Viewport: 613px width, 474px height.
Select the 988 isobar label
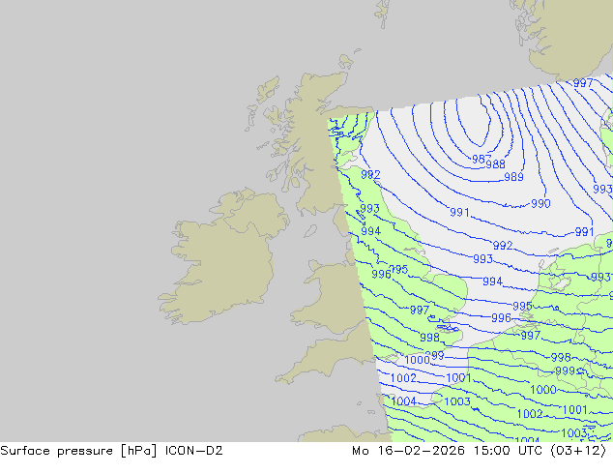point(496,164)
